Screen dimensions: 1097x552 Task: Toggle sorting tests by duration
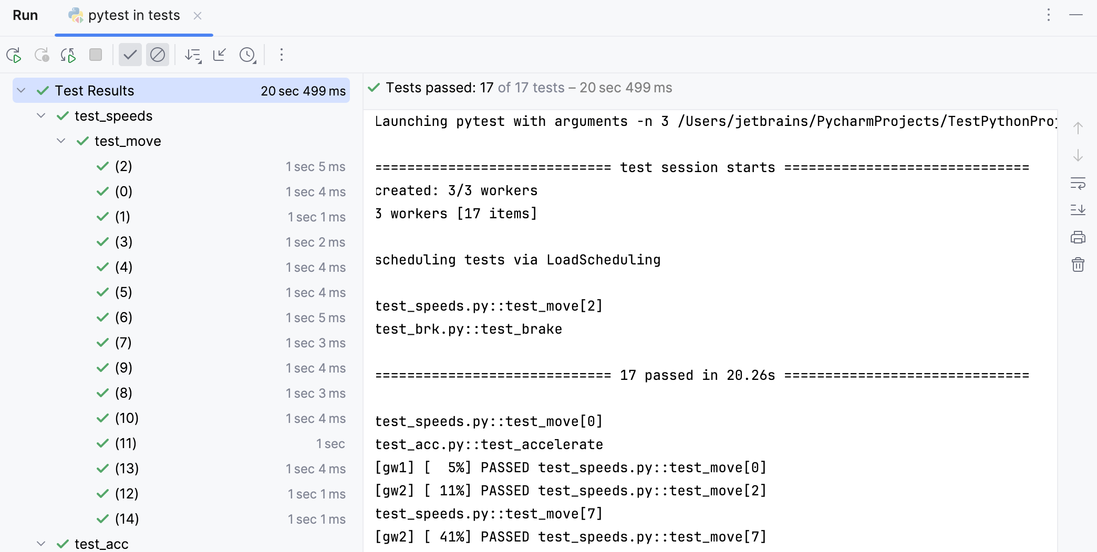(x=193, y=55)
